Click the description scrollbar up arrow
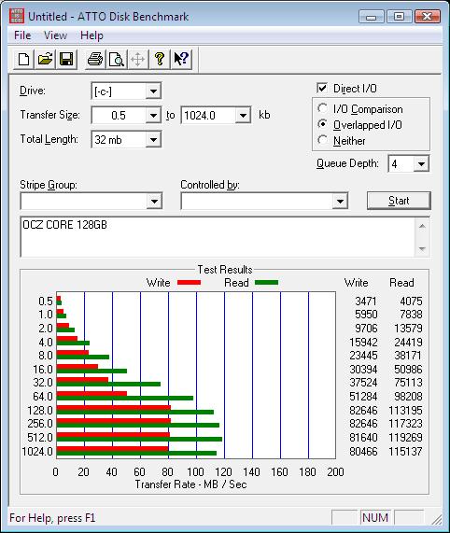This screenshot has height=533, width=450. point(422,226)
